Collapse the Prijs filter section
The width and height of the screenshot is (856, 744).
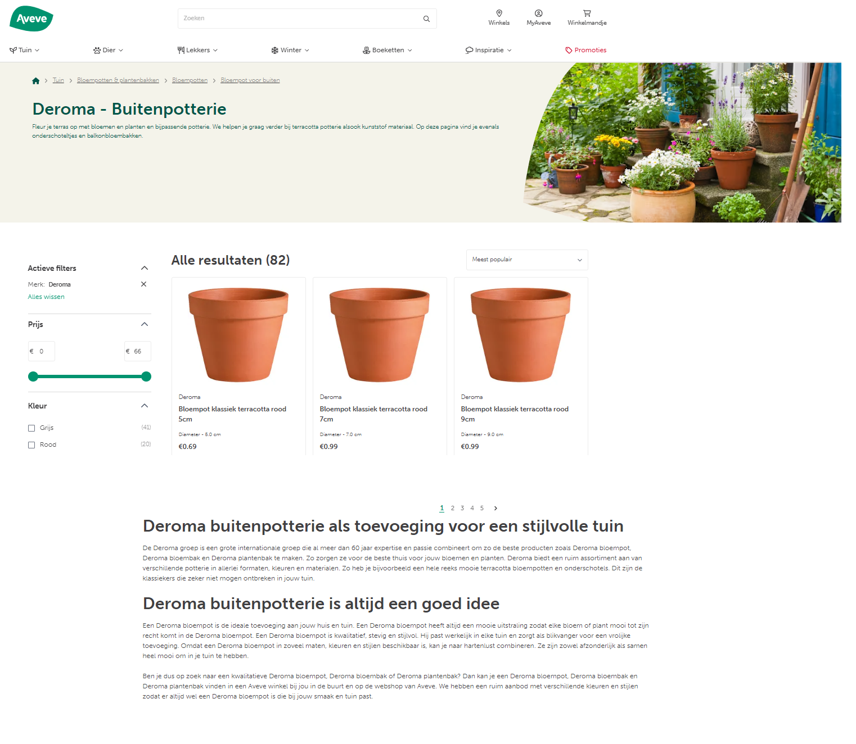coord(145,324)
